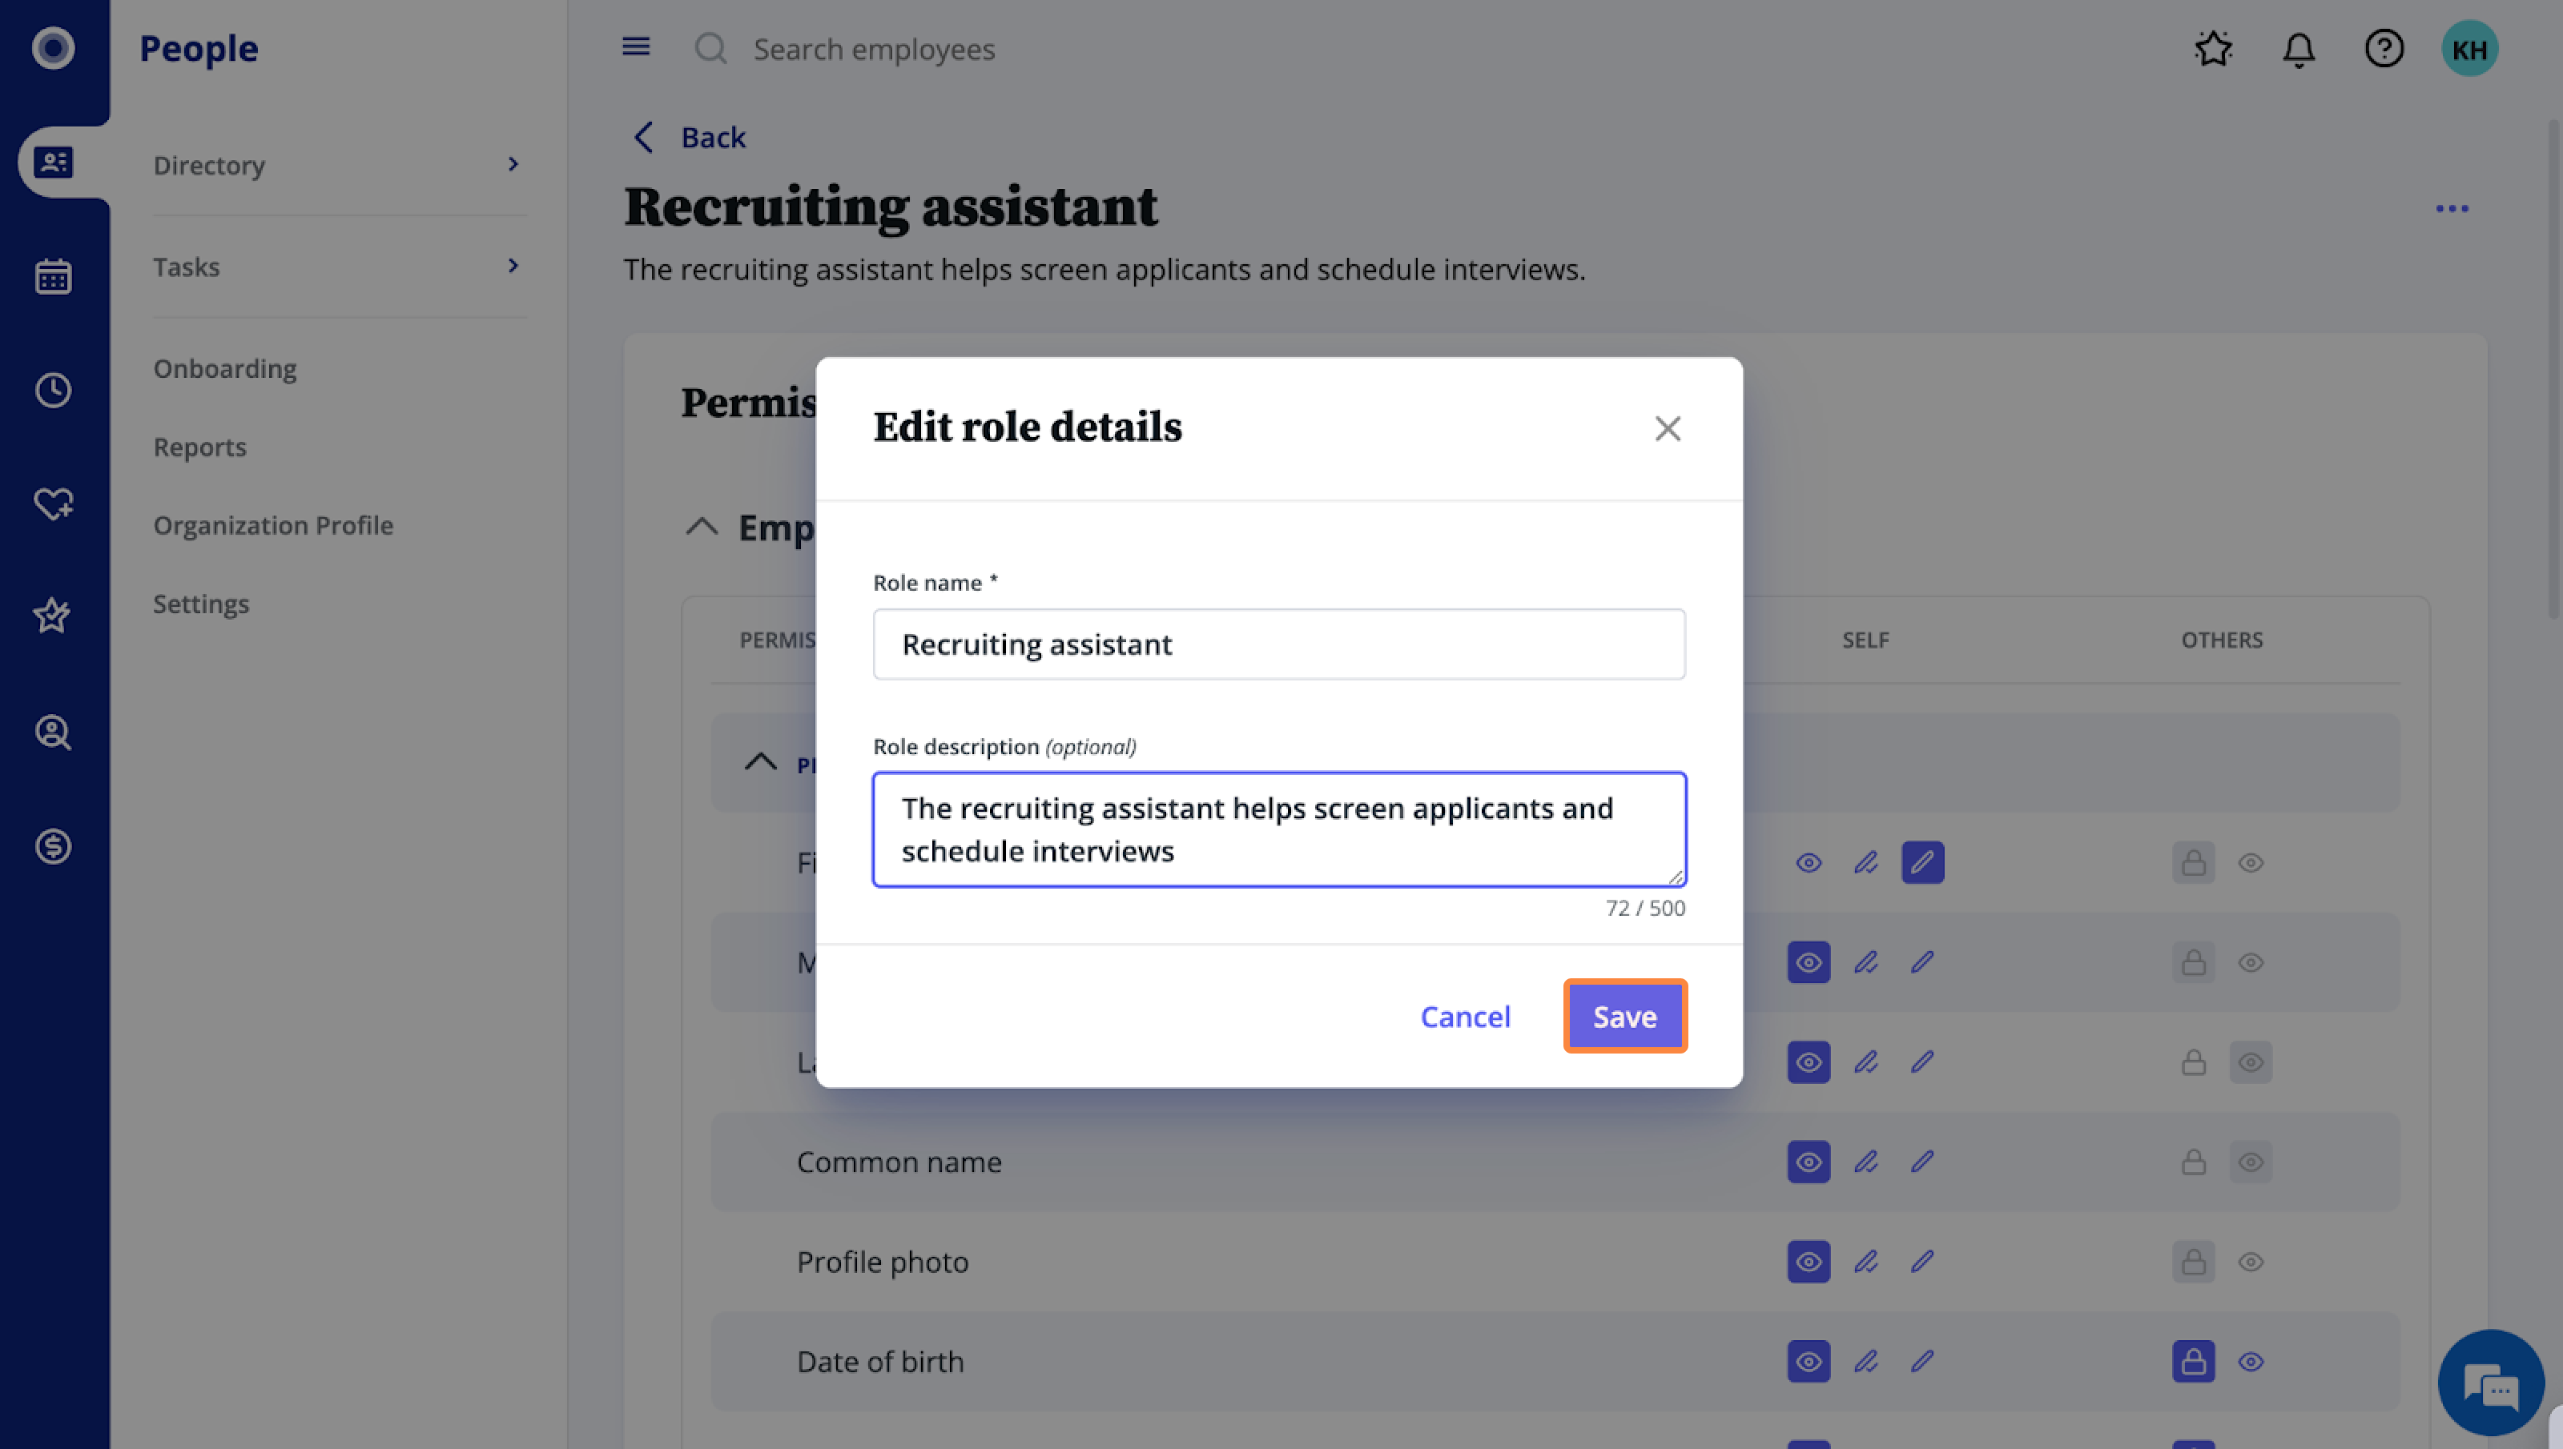Open the three-dot role options menu
Viewport: 2563px width, 1449px height.
2452,209
